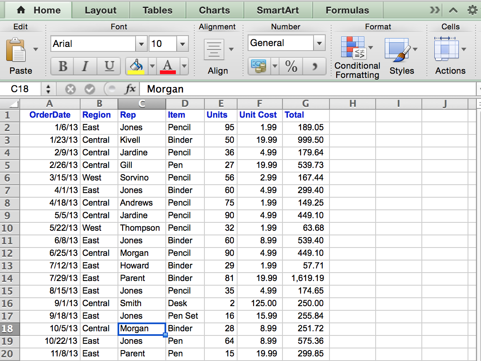Click the fx insert function icon
481x361 pixels.
coord(130,89)
